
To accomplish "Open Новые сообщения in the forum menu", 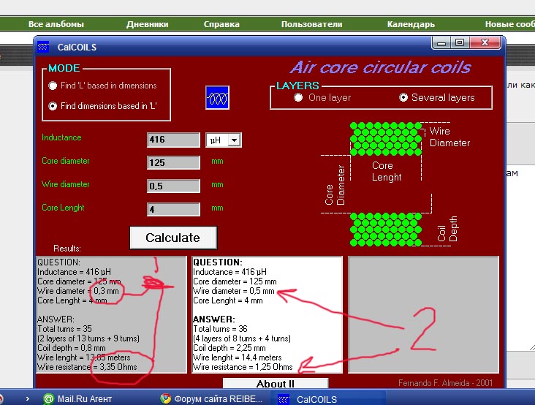I will [x=509, y=24].
